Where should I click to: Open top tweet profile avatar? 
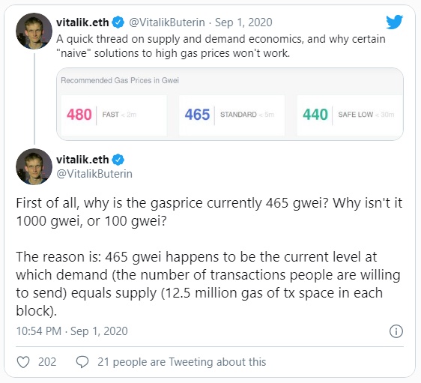click(34, 31)
